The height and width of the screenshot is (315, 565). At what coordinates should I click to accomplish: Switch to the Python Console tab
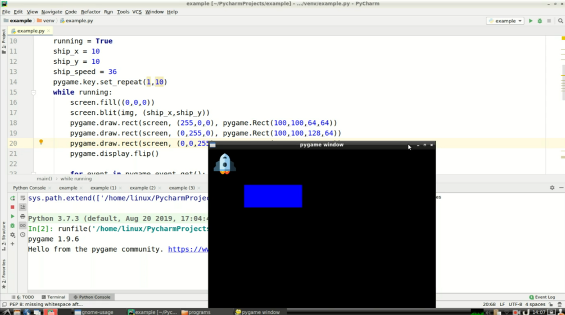[x=29, y=188]
